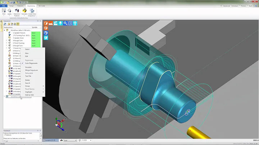Click the blue wireframe cube icon in viewport

point(46,33)
